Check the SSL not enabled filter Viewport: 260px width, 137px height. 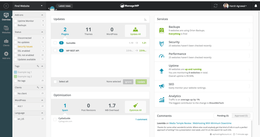pyautogui.click(x=15, y=55)
